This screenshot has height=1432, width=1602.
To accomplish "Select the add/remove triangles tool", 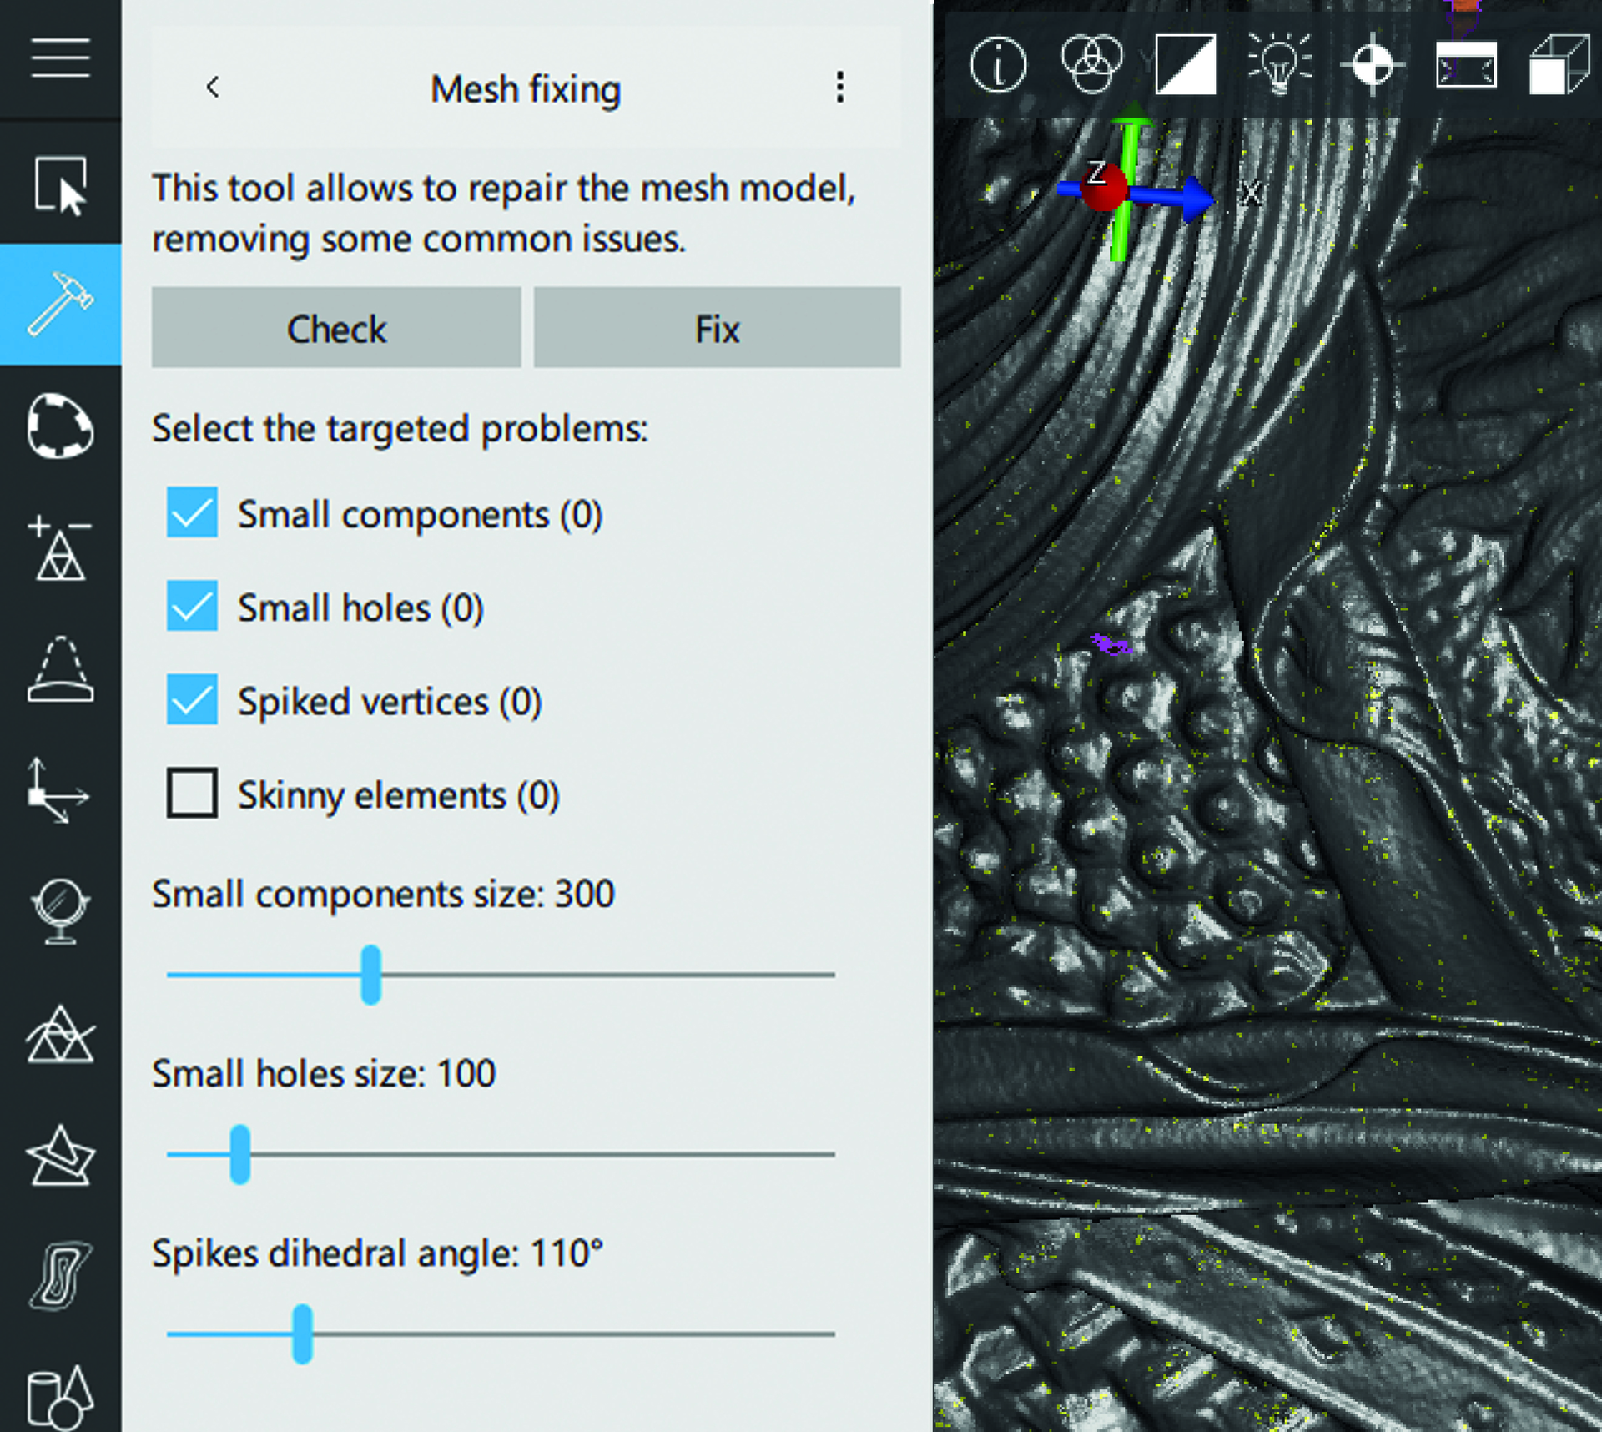I will click(60, 548).
